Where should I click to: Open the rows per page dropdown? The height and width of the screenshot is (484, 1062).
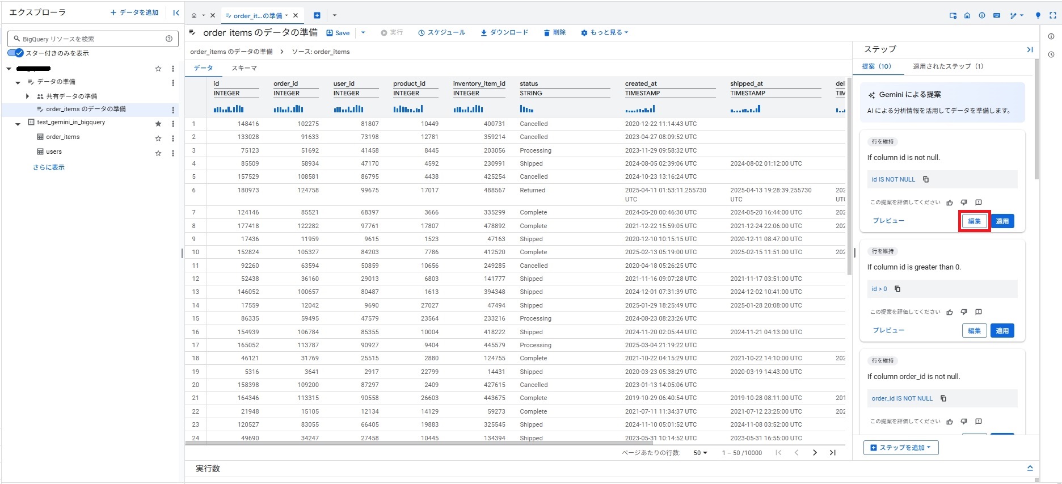pos(701,453)
